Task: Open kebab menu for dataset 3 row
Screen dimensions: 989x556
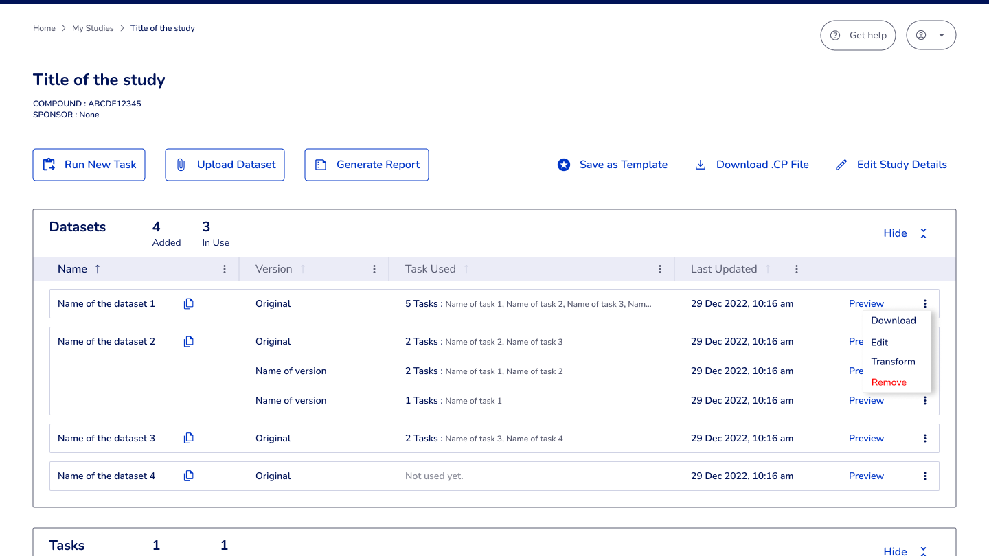Action: [925, 438]
